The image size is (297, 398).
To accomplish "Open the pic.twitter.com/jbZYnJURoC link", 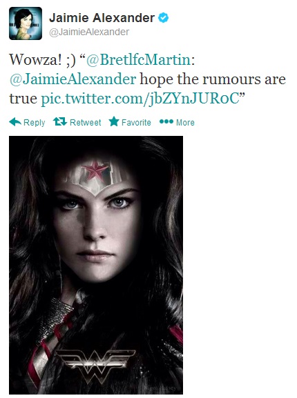I will pos(140,99).
